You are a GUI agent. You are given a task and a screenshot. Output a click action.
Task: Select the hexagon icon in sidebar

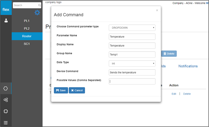[x=6, y=88]
